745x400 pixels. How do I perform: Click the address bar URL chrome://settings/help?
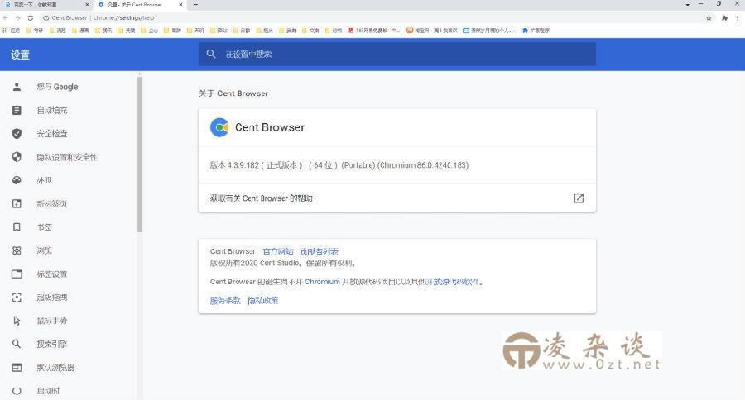[x=124, y=17]
